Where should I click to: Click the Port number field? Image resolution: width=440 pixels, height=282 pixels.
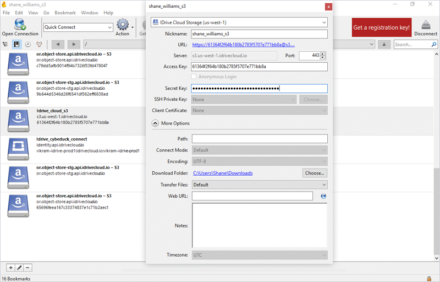point(310,56)
